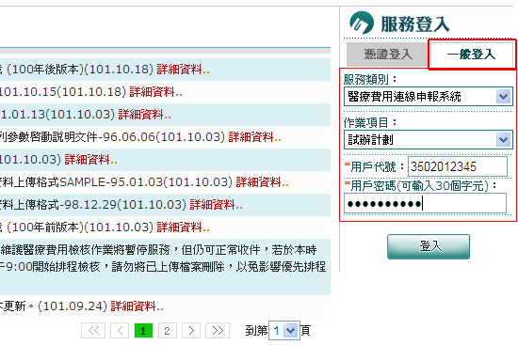Image resolution: width=518 pixels, height=345 pixels.
Task: Open 詳細資料 link for 100年前版本 entry
Action: (183, 227)
